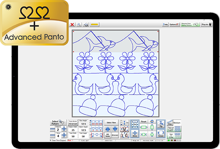Image resolution: width=220 pixels, height=149 pixels.
Task: Select the single star alignment option
Action: pyautogui.click(x=125, y=129)
